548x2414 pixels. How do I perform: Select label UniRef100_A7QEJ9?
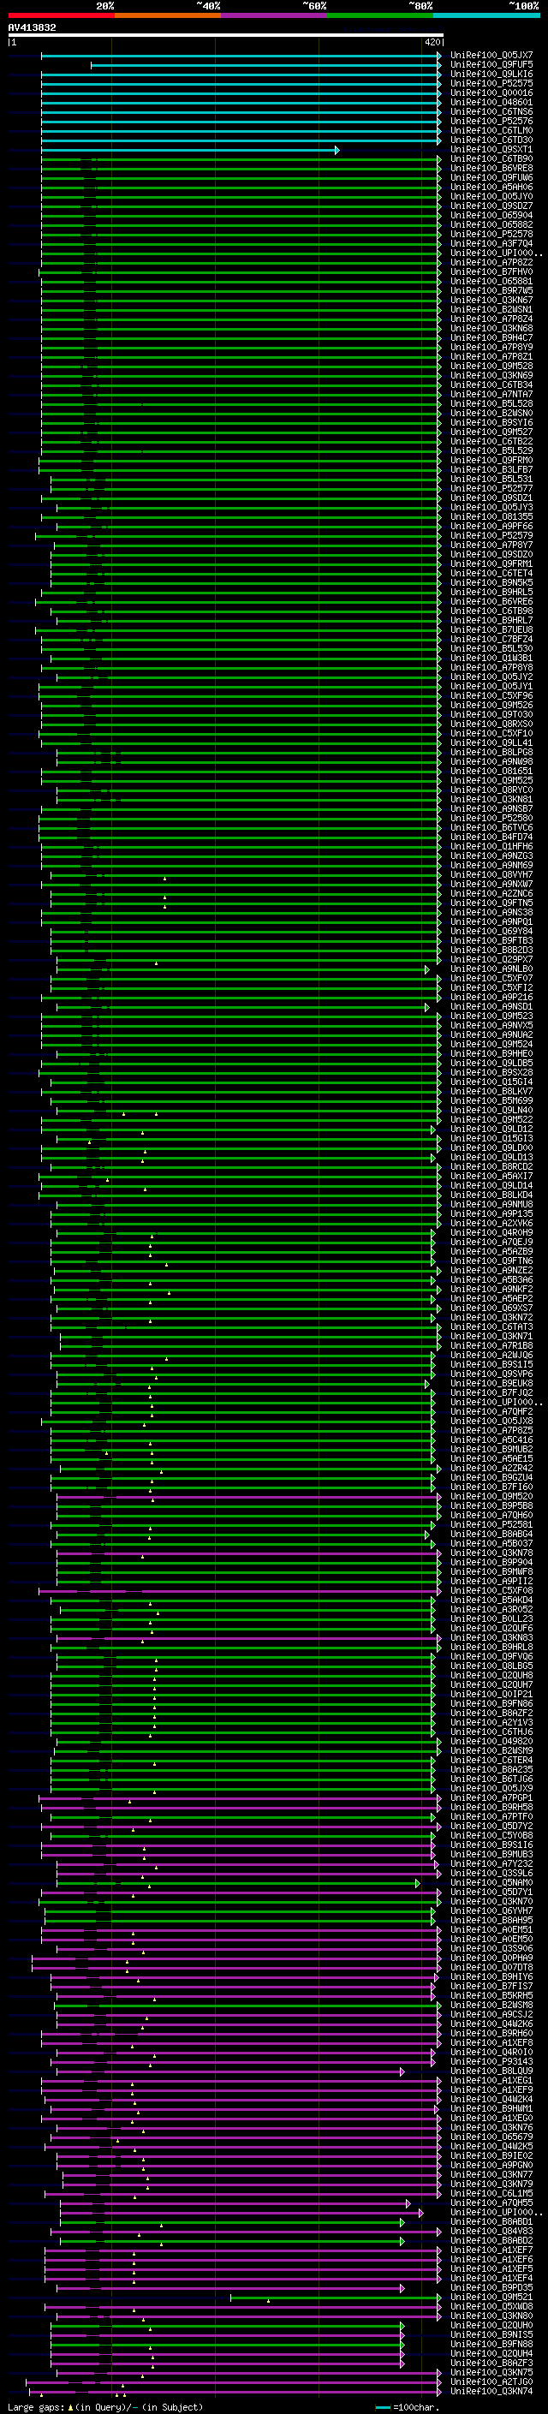tap(491, 1242)
